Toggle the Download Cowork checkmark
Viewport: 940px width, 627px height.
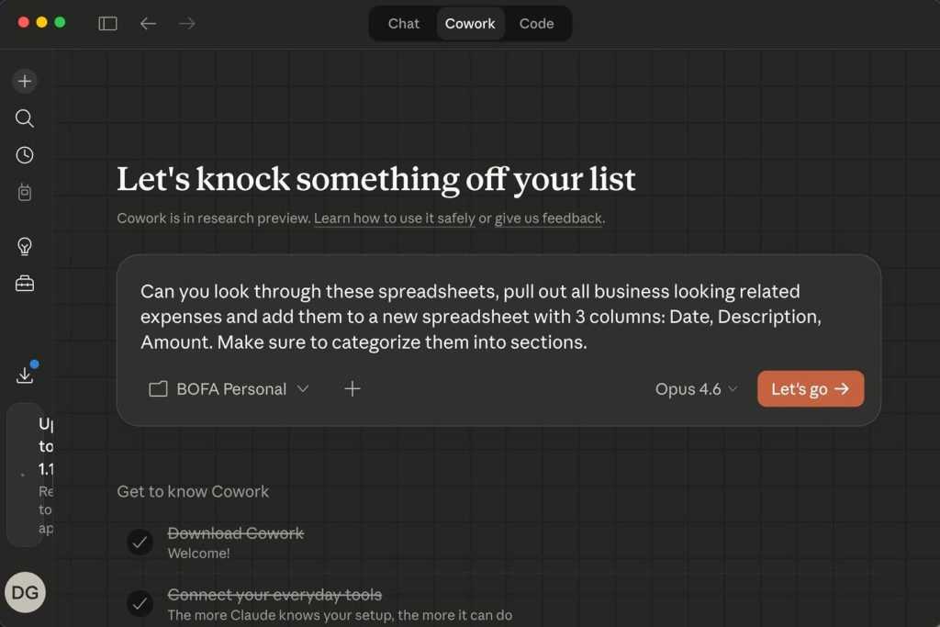[140, 543]
